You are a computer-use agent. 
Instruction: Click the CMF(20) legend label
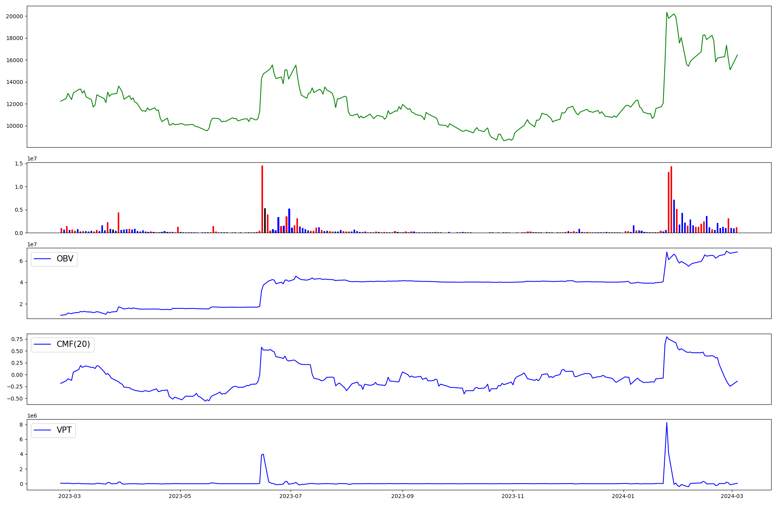click(73, 345)
